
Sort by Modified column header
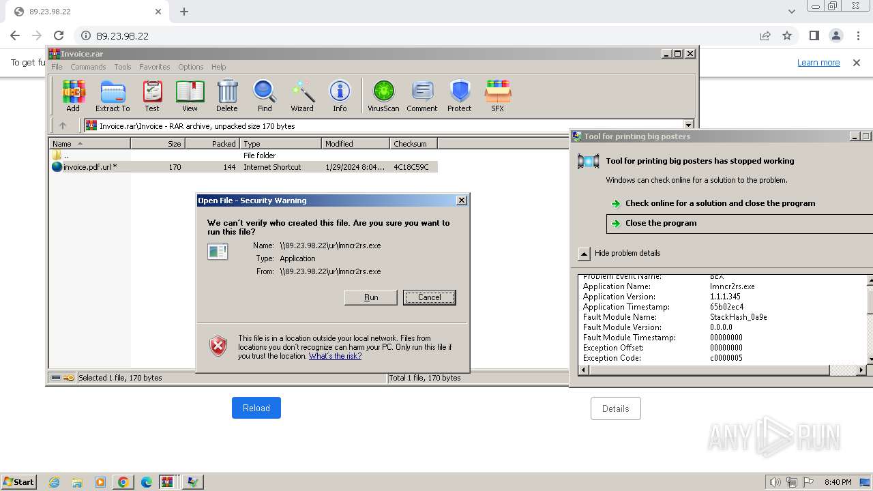click(x=355, y=144)
